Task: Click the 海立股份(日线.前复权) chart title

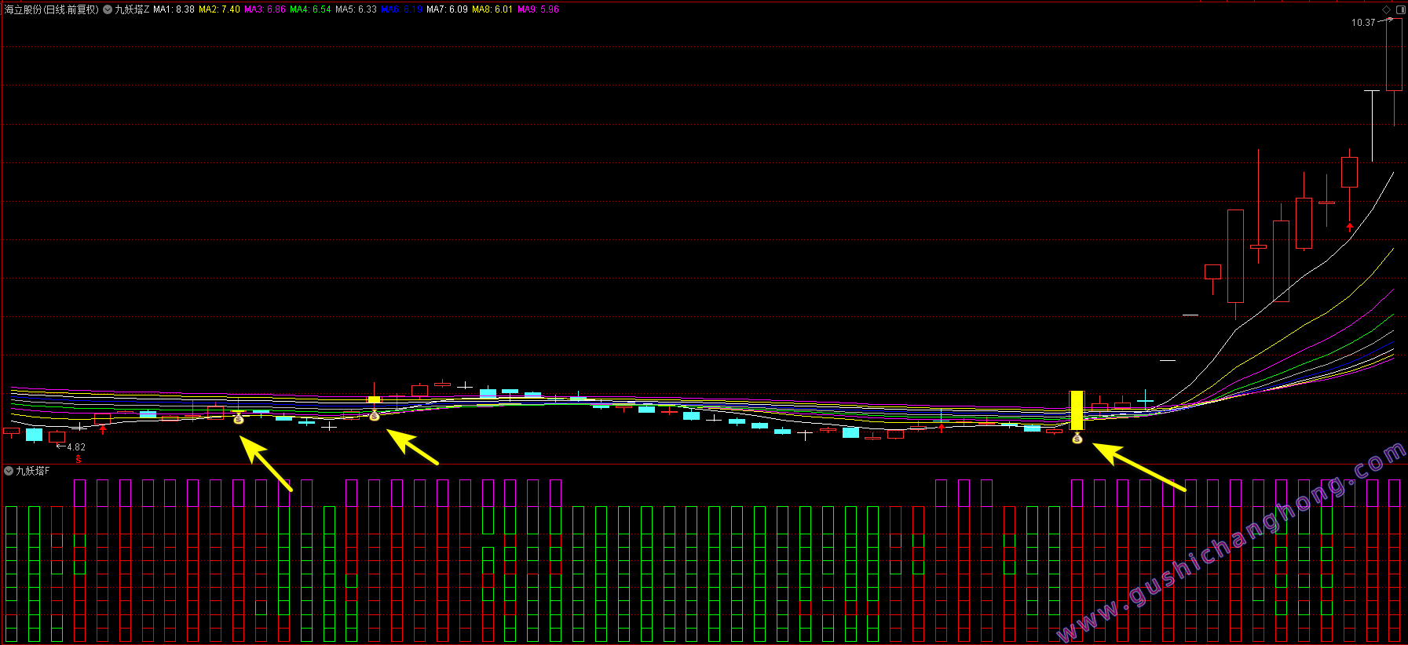Action: [x=52, y=9]
